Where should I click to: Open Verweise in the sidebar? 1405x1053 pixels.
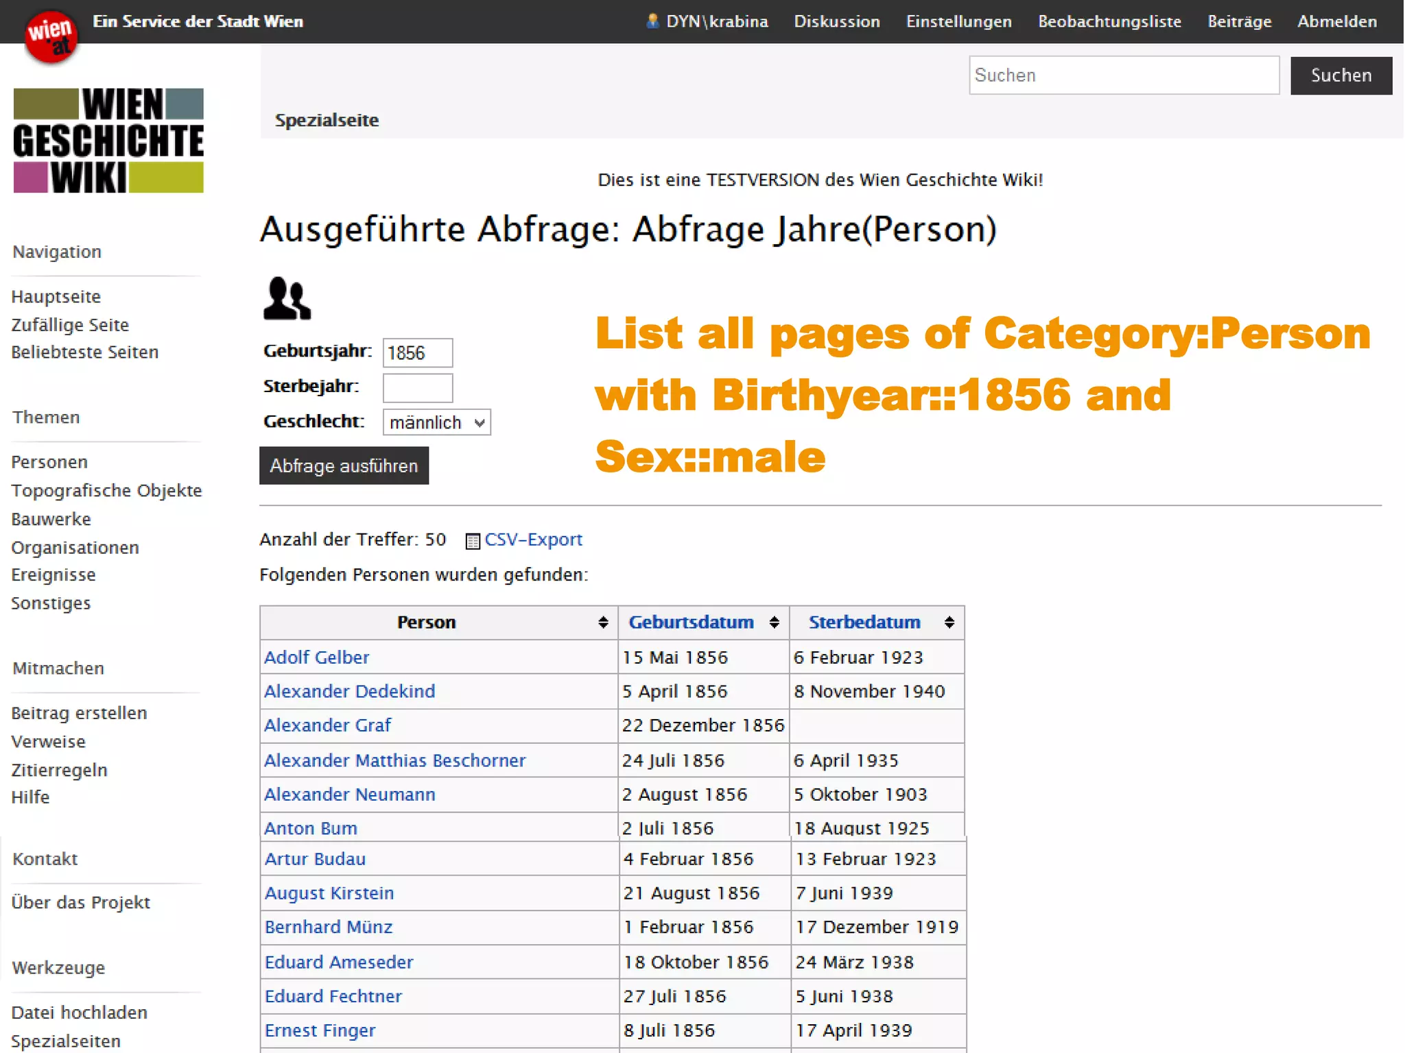pyautogui.click(x=49, y=742)
